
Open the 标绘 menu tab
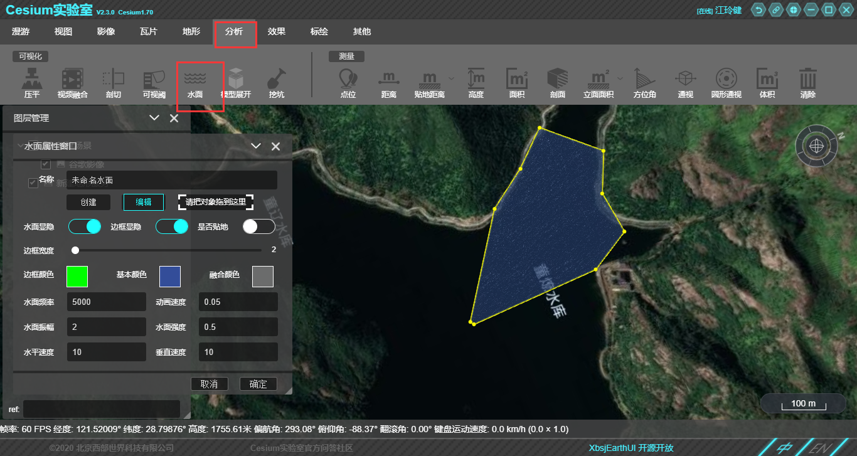pos(319,31)
